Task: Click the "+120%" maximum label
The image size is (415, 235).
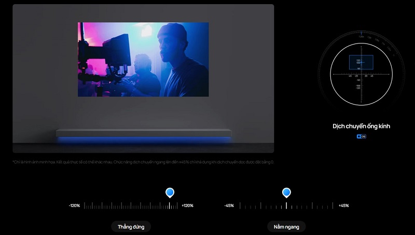Action: 187,205
